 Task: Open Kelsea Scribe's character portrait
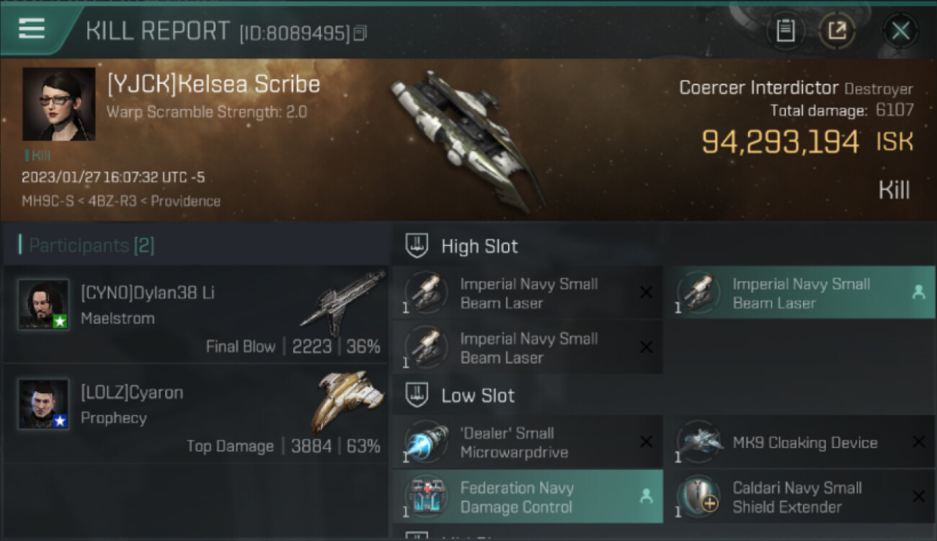tap(58, 105)
